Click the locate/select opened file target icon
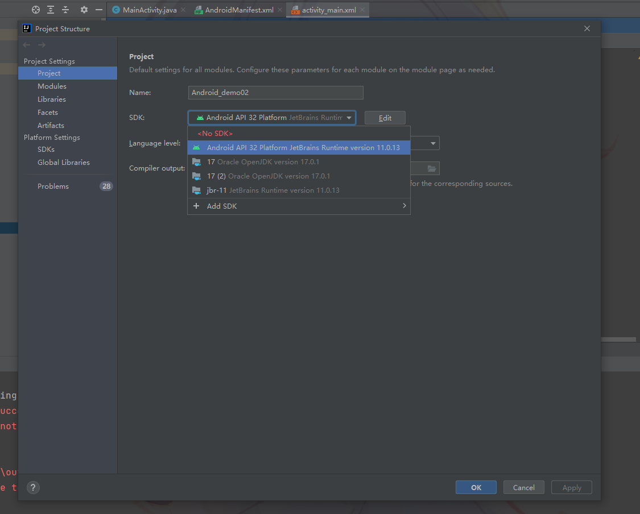The image size is (640, 514). tap(35, 10)
